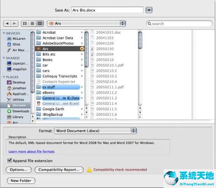Open the Acrobat folder
The image size is (216, 188).
tap(59, 32)
